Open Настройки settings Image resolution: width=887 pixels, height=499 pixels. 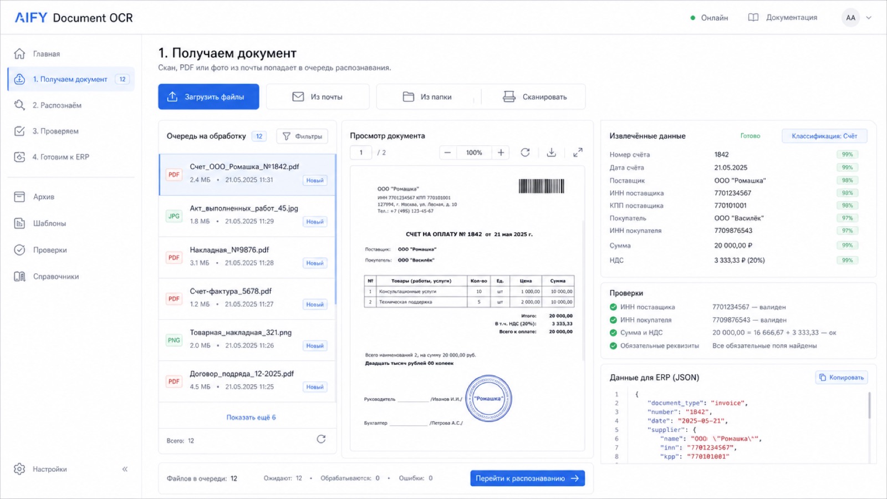(x=40, y=469)
